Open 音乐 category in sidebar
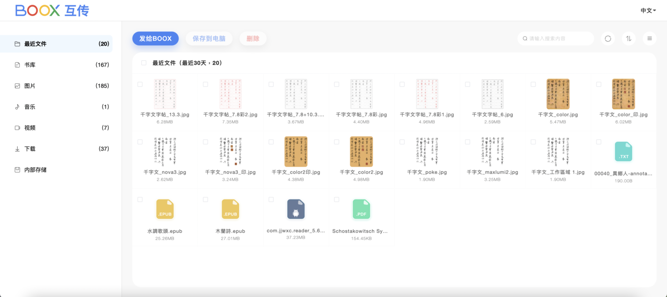 pyautogui.click(x=56, y=107)
